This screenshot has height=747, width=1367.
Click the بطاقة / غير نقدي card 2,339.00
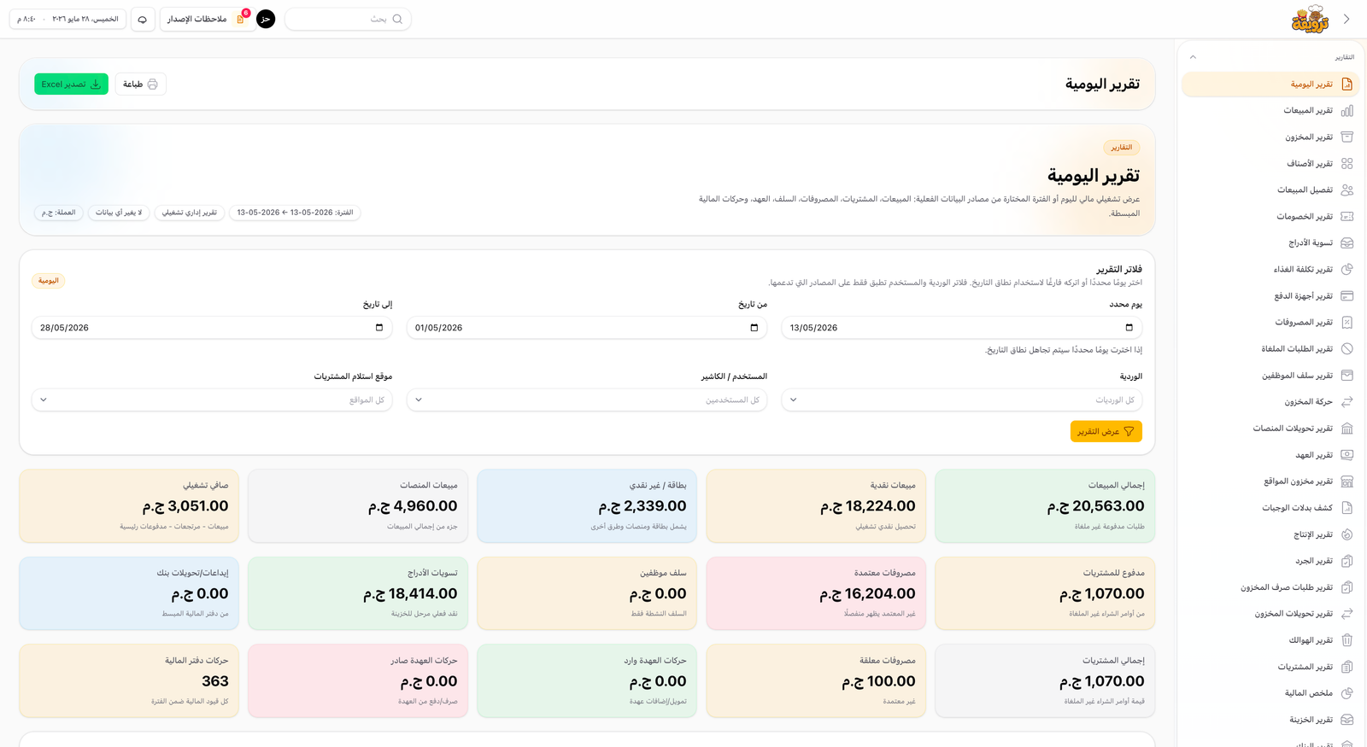[587, 505]
